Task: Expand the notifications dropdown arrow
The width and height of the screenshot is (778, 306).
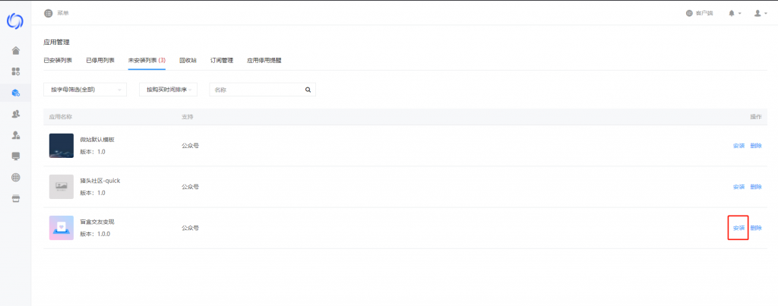Action: [740, 14]
